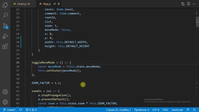Click 'setState' on line 37
Screen dimensions: 199x112
pos(53,71)
